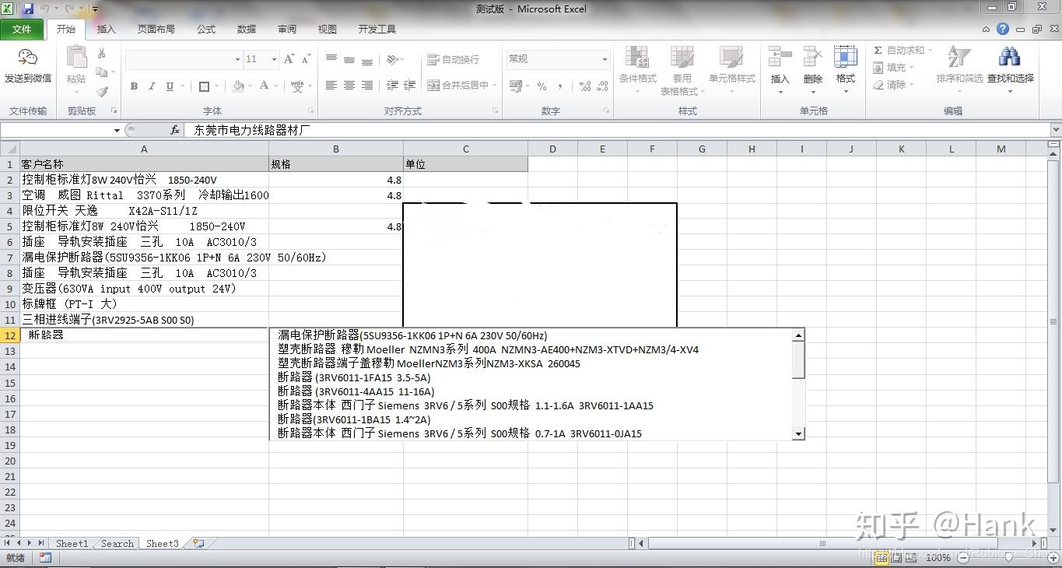Click the 粘贴 paste icon
Image resolution: width=1062 pixels, height=568 pixels.
point(76,58)
